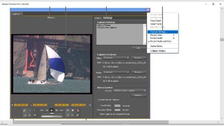The width and height of the screenshot is (224, 126).
Task: Enable Abort capture on dropped frames
Action: 98,114
